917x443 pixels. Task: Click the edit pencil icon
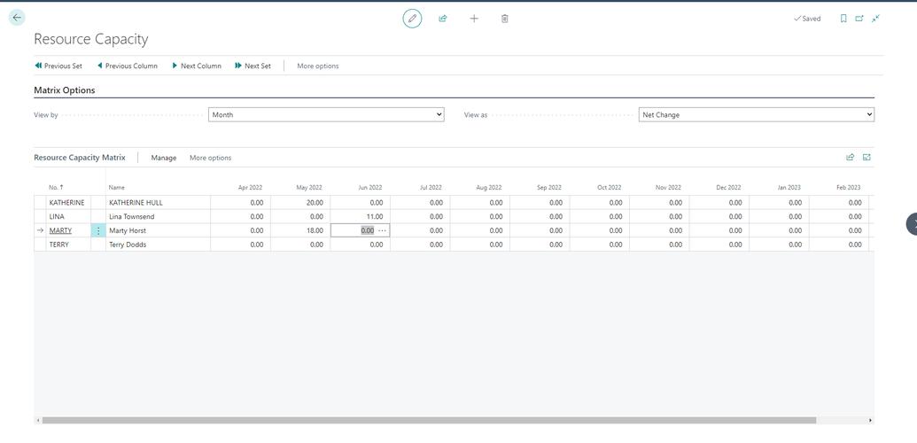coord(412,19)
